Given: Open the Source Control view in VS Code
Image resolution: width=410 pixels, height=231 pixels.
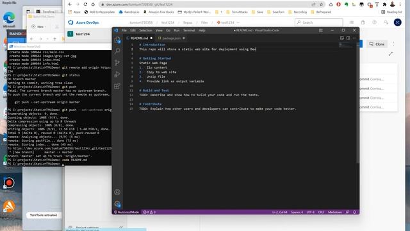Looking at the screenshot, I should [117, 63].
